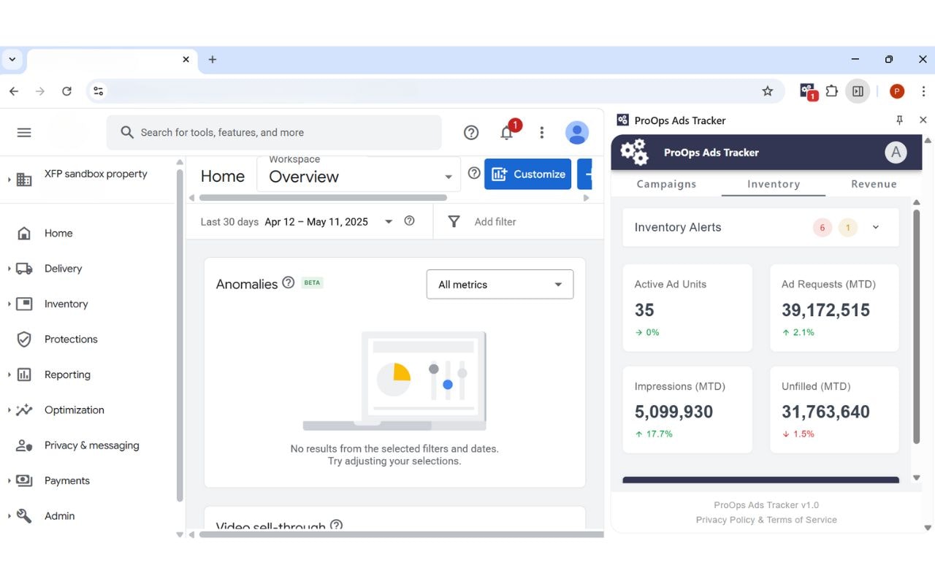Image resolution: width=935 pixels, height=584 pixels.
Task: Click the Privacy & messaging icon
Action: click(24, 445)
